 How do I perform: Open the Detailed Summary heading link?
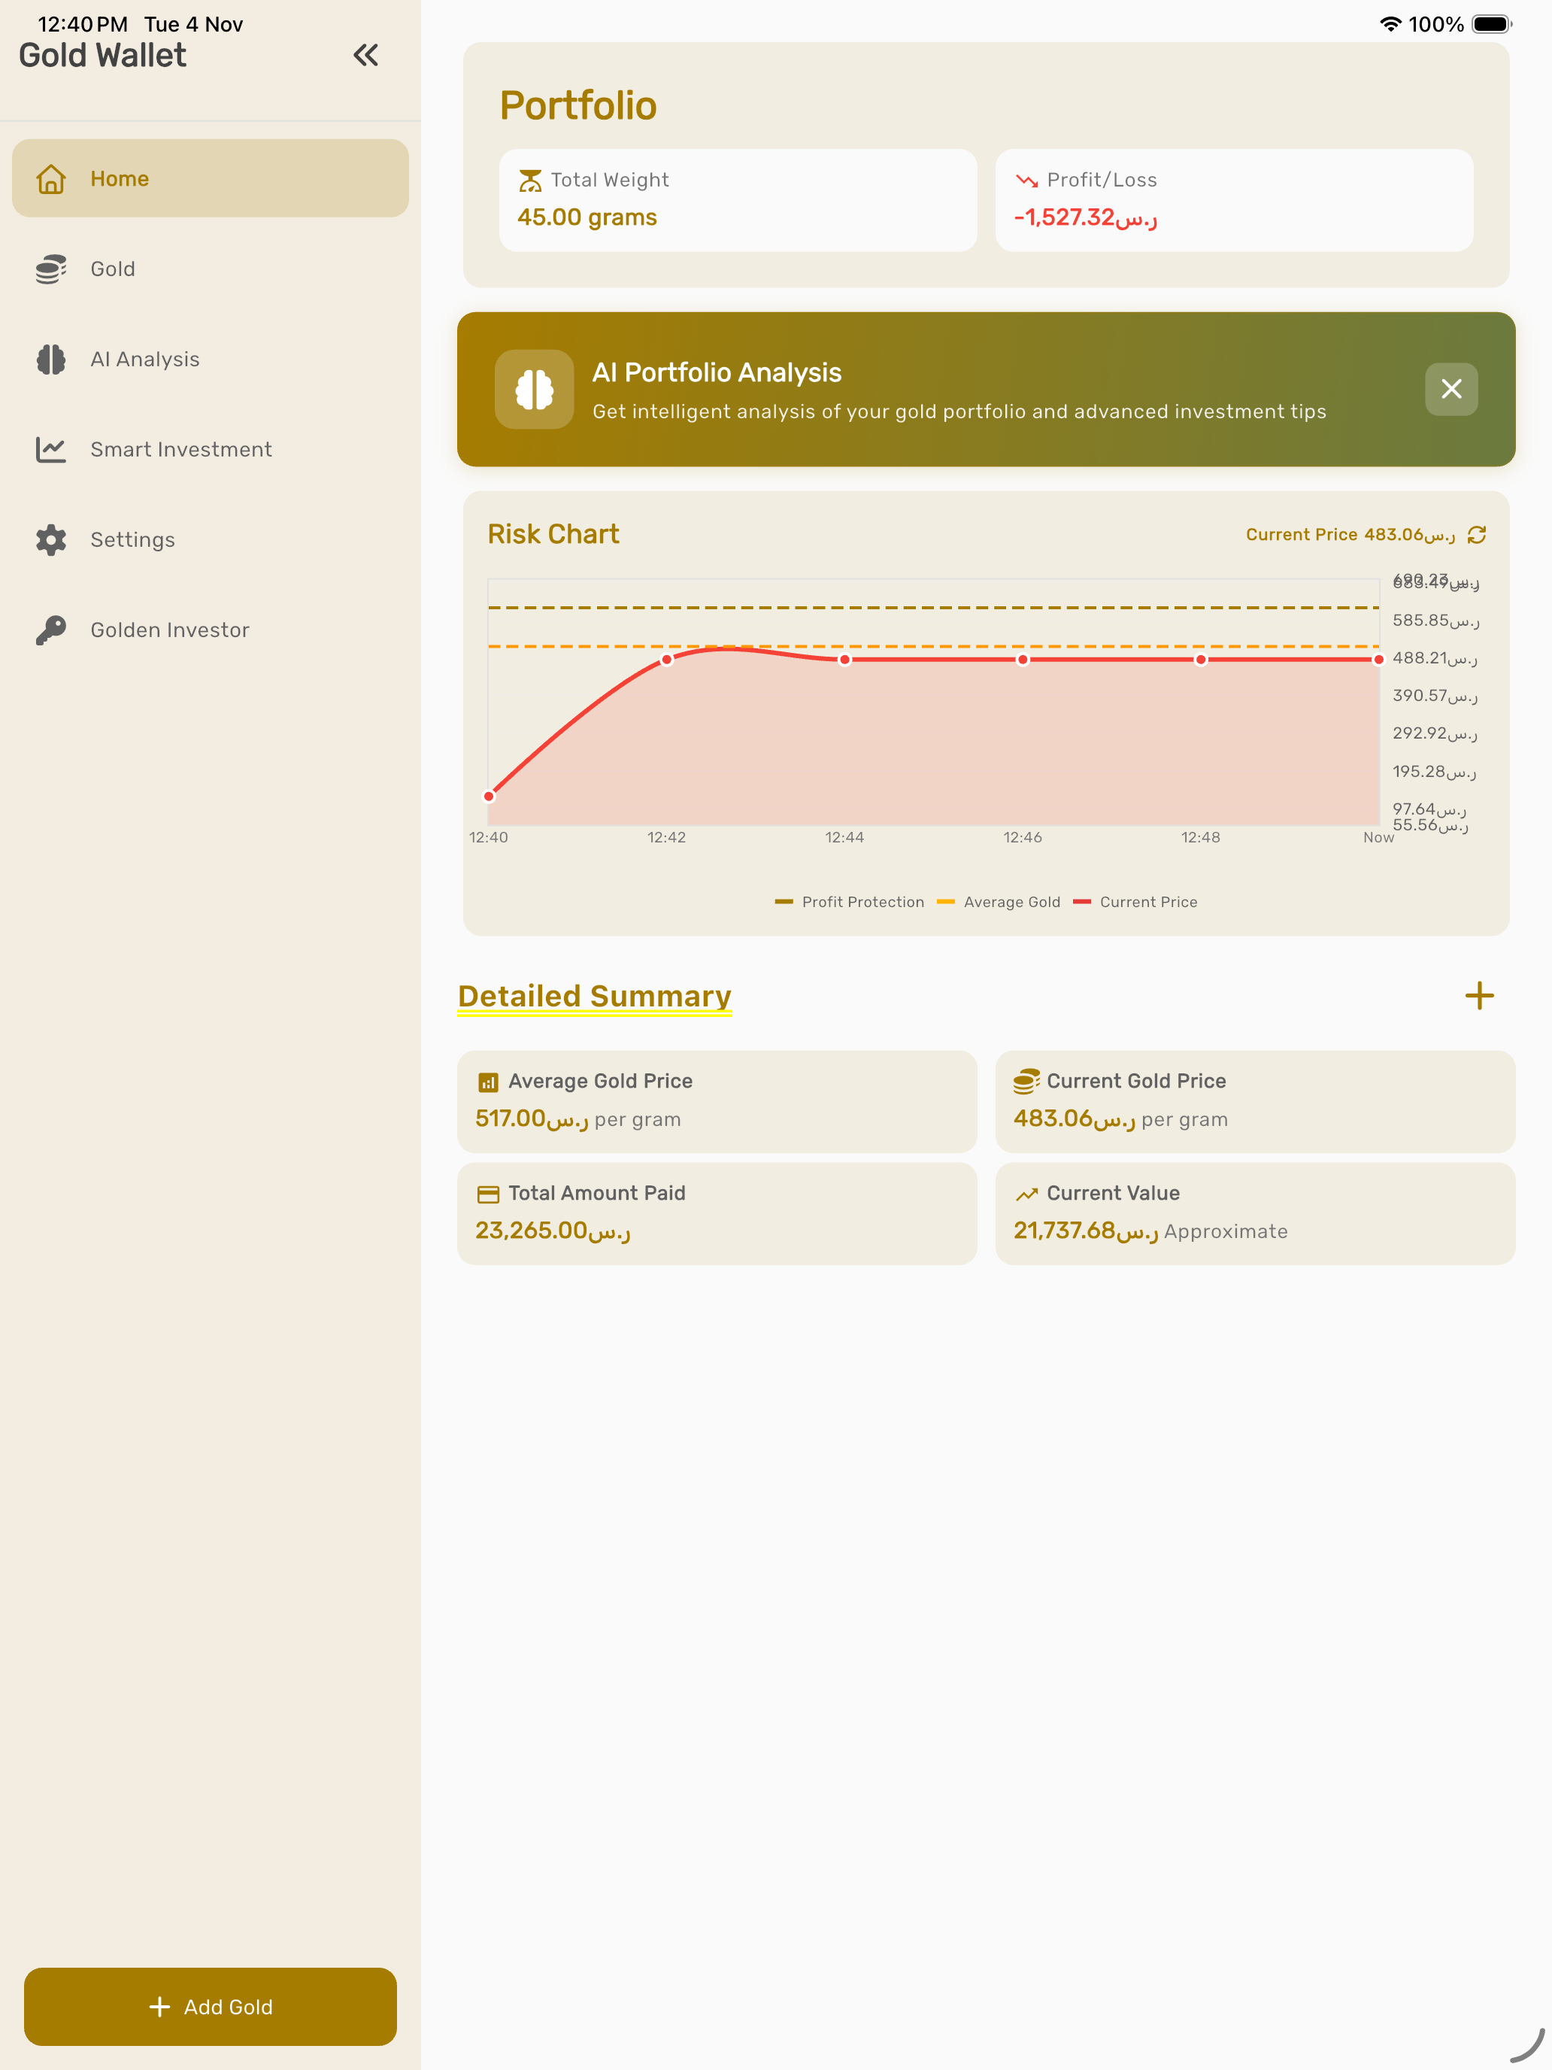click(594, 996)
